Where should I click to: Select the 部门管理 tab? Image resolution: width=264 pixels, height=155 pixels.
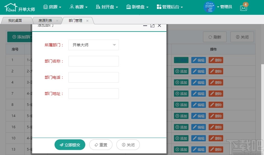coord(76,21)
